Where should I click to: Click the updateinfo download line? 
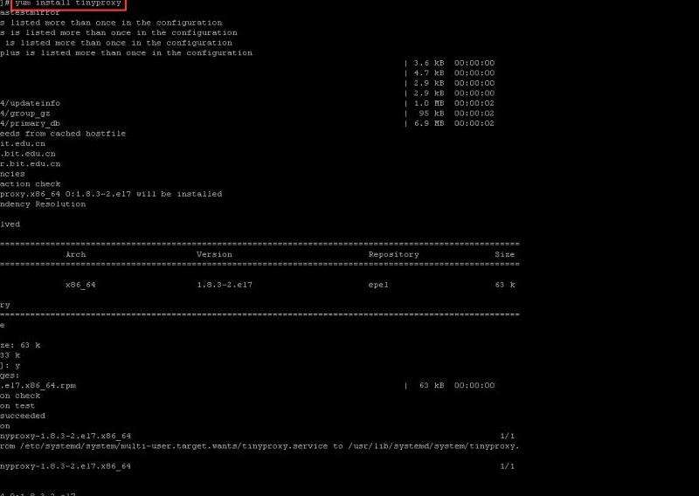[x=31, y=103]
